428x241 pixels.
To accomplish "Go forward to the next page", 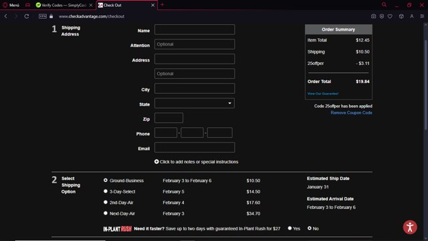I will pos(16,16).
